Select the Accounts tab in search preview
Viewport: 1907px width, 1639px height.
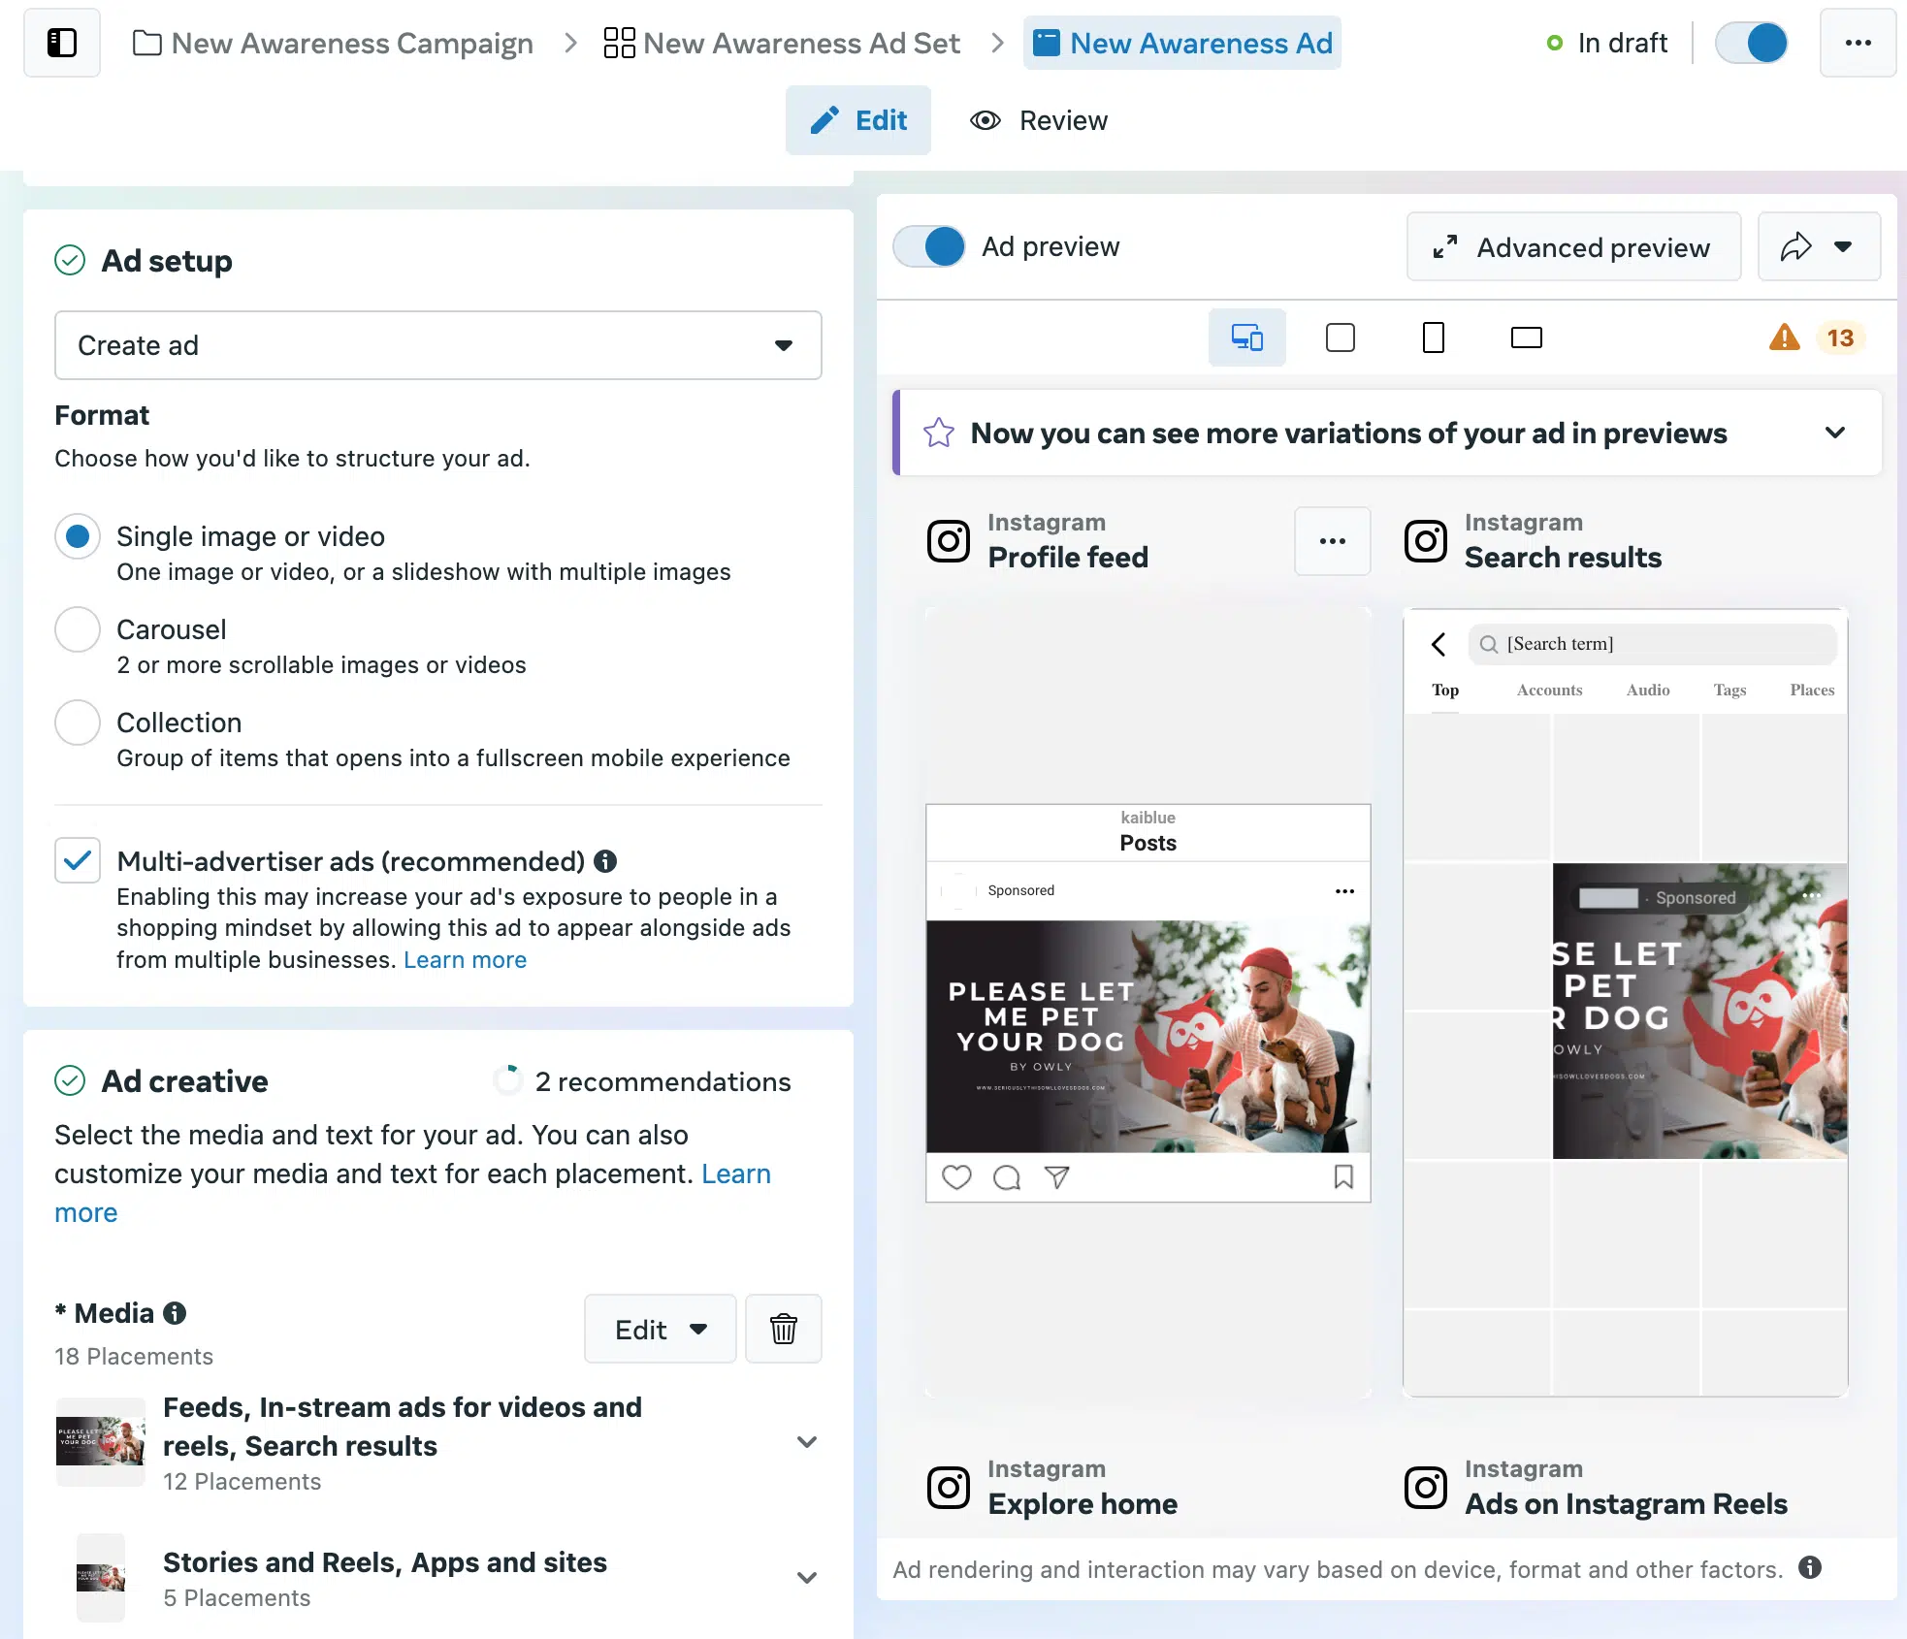(x=1549, y=691)
